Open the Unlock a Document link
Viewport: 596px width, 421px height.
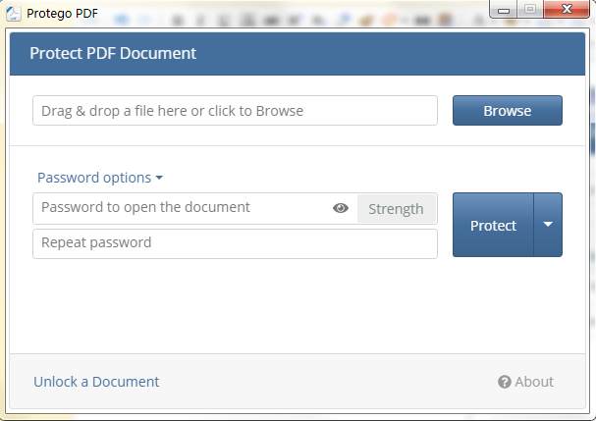coord(96,382)
